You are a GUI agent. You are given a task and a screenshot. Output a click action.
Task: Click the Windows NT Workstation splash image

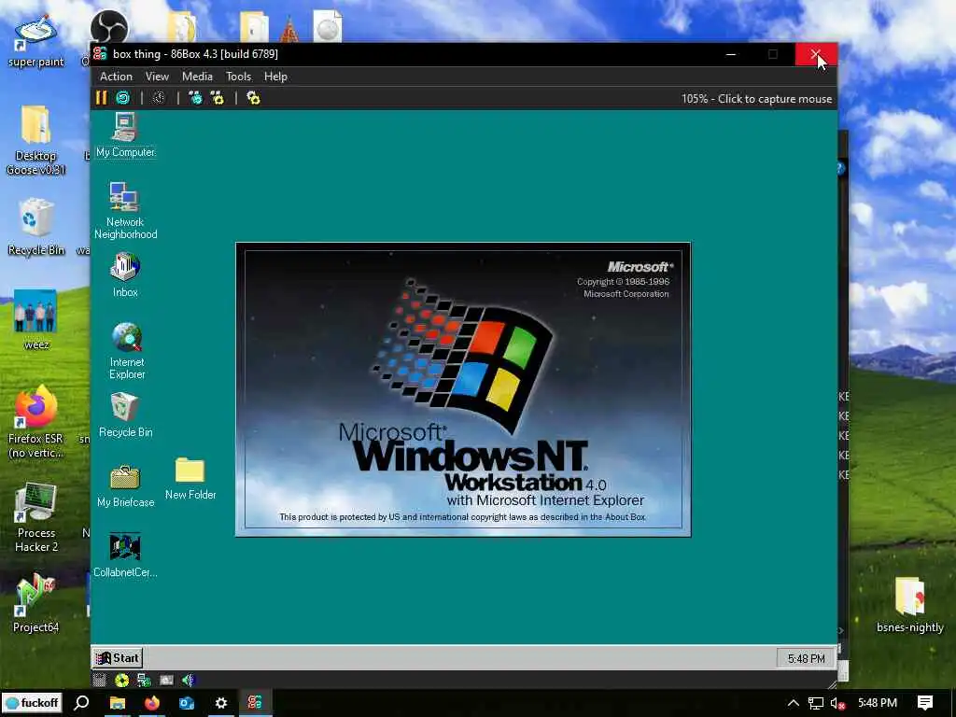point(463,389)
